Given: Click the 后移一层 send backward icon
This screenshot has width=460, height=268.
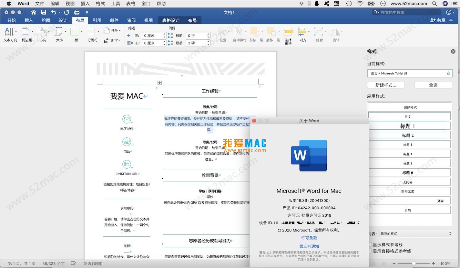Looking at the screenshot, I should coord(271,32).
